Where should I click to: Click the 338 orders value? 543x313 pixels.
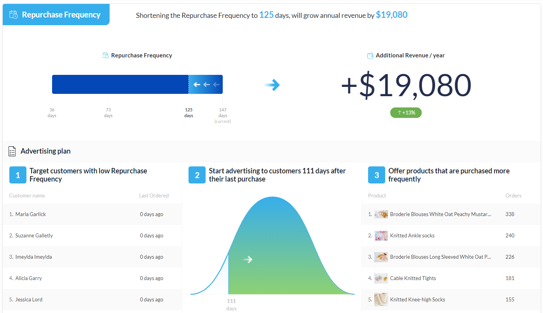point(510,214)
